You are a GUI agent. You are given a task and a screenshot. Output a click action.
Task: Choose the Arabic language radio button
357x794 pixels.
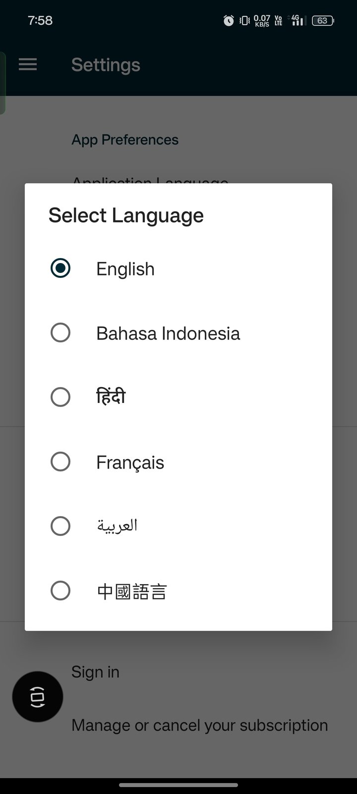60,527
